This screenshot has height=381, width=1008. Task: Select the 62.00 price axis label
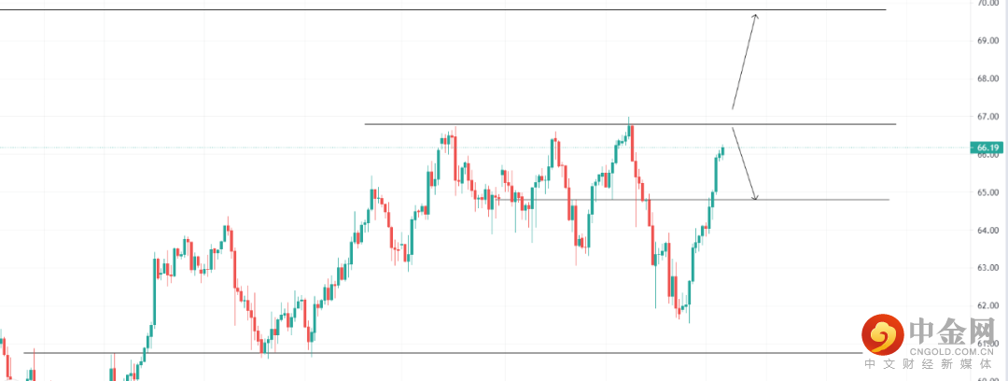990,305
